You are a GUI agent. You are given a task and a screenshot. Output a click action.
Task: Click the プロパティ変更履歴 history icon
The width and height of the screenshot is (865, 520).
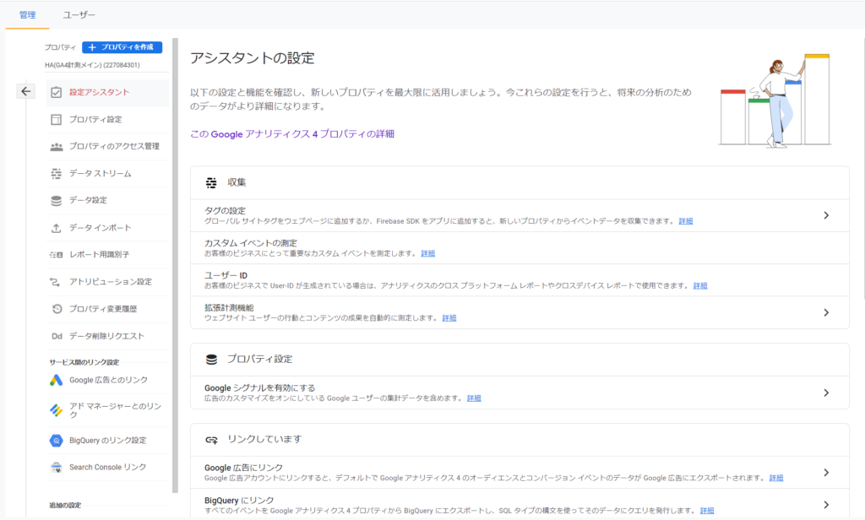pyautogui.click(x=57, y=309)
